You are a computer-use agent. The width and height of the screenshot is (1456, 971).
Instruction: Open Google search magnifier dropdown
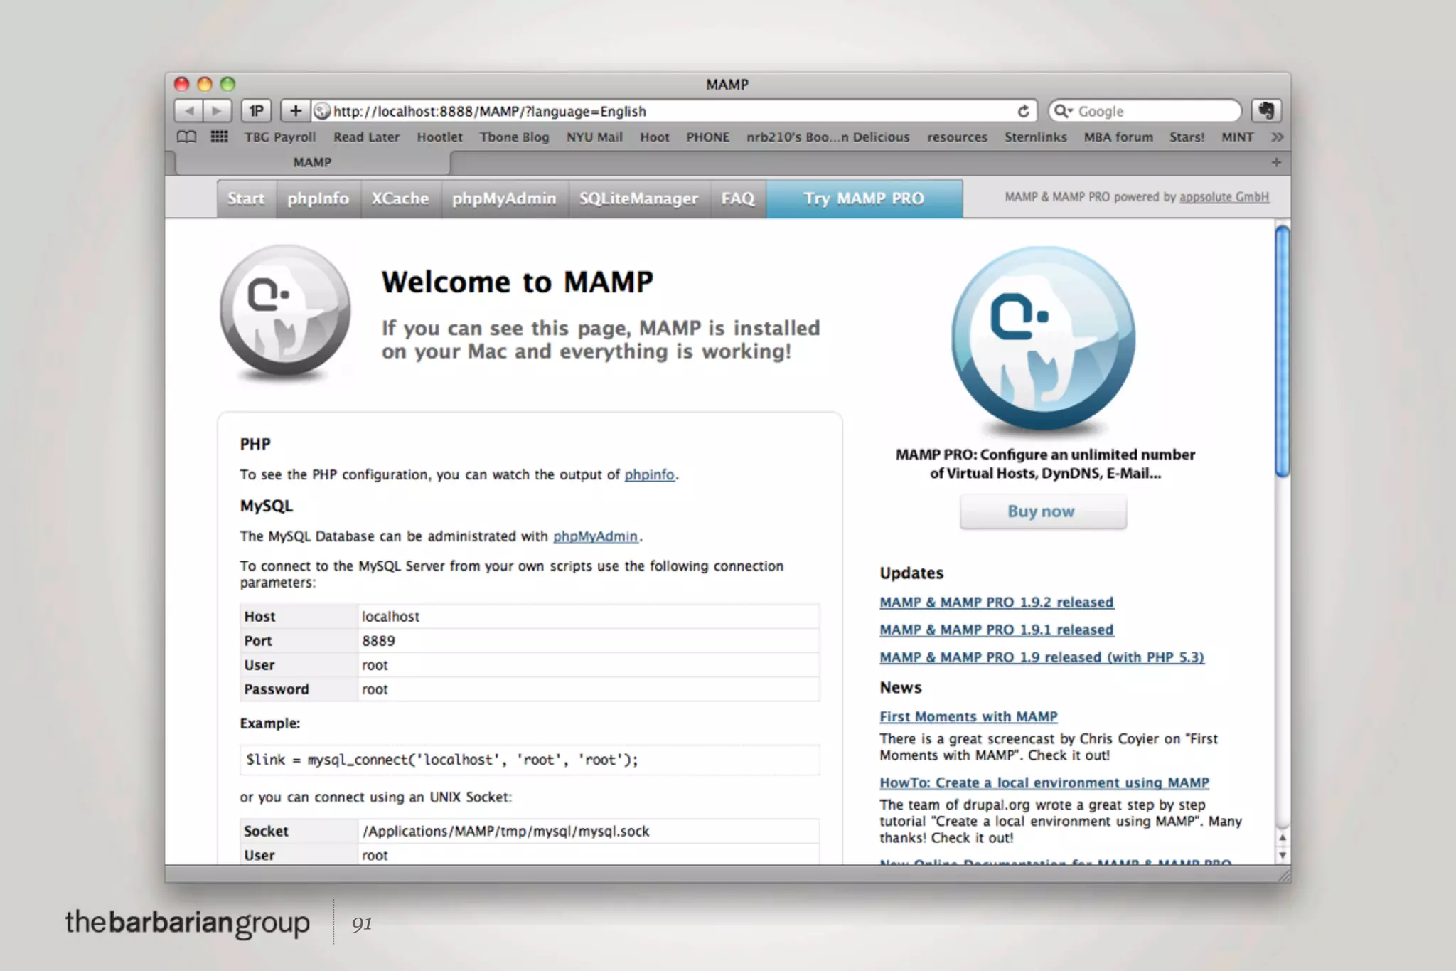[x=1064, y=111]
